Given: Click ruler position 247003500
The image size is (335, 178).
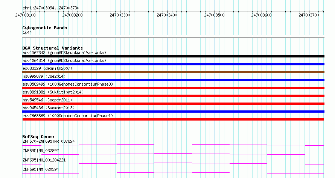Looking at the screenshot, I should 214,15.
